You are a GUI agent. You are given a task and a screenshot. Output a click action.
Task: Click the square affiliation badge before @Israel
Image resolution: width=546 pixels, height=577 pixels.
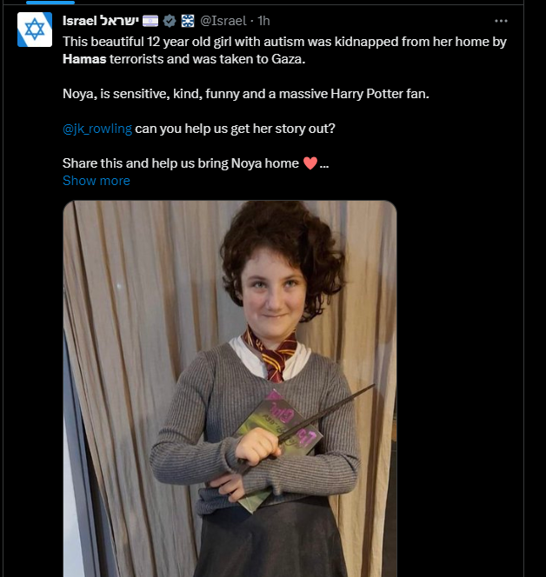point(188,21)
